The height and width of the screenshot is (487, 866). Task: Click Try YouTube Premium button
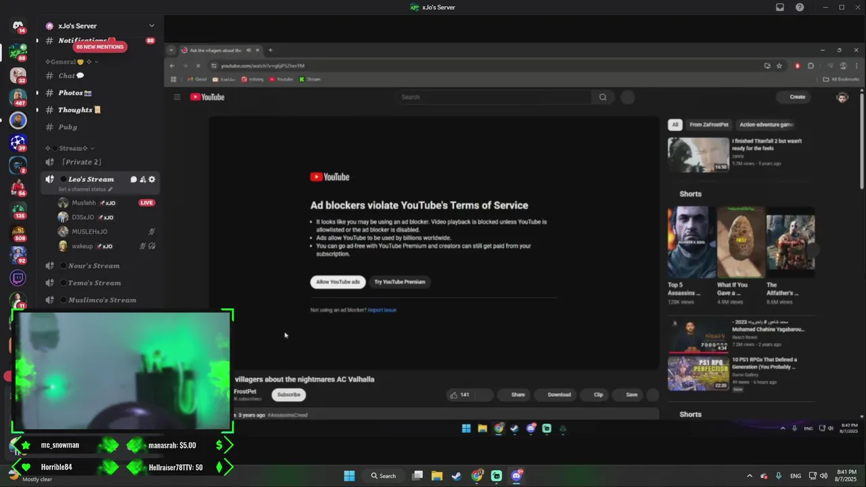(400, 282)
